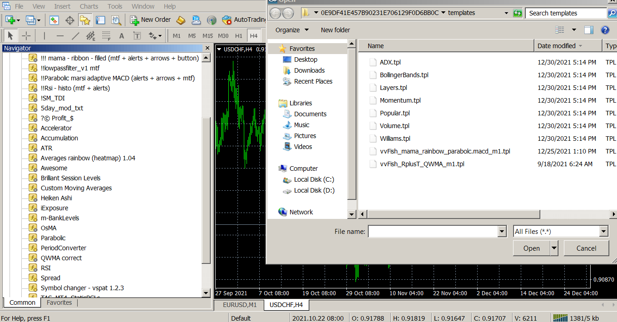617x322 pixels.
Task: Open the File name combo box dropdown arrow
Action: [x=502, y=232]
